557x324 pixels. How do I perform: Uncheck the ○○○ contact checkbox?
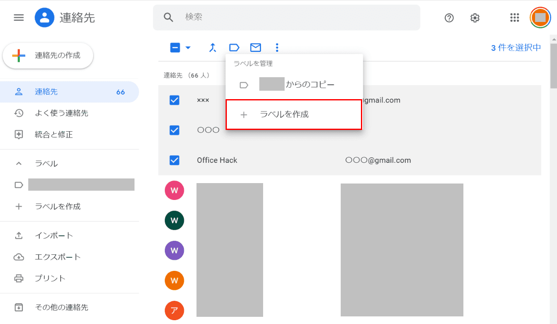pyautogui.click(x=174, y=130)
